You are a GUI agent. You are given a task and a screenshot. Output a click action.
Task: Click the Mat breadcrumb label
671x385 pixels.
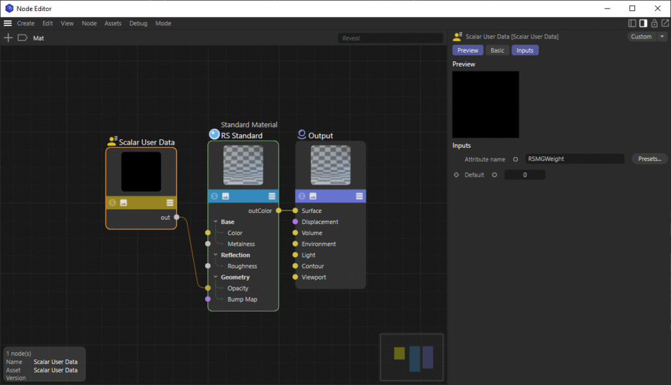point(38,38)
